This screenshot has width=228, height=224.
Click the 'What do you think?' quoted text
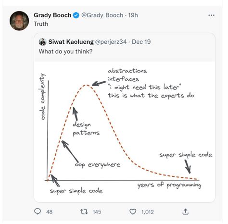pos(65,51)
